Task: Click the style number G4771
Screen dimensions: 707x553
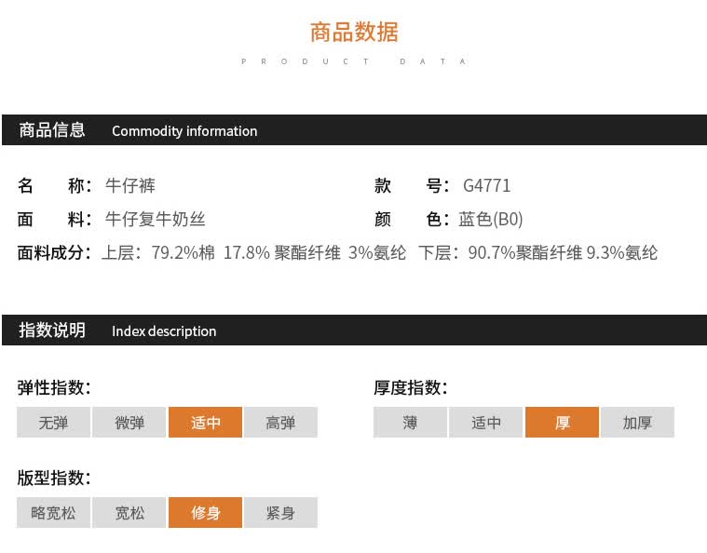Action: pos(486,185)
